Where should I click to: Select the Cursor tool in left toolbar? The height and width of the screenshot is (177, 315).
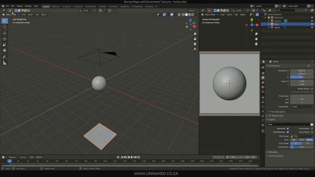(x=4, y=27)
